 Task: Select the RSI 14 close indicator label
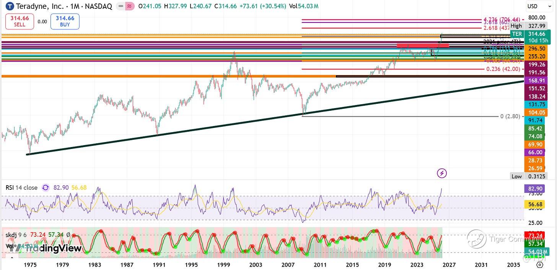[x=21, y=188]
